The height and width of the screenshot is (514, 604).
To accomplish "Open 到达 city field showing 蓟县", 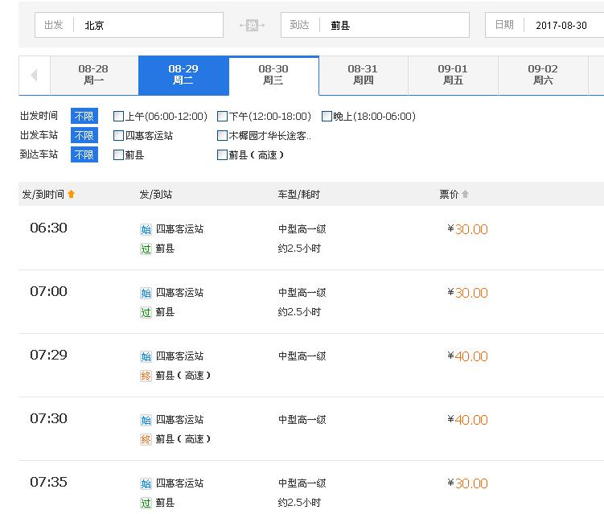I will pyautogui.click(x=376, y=25).
